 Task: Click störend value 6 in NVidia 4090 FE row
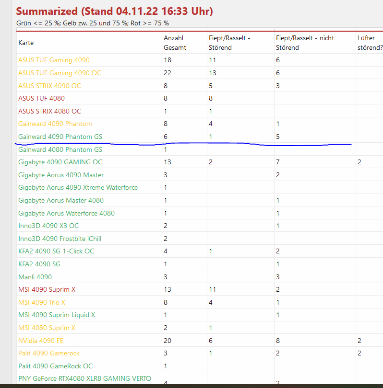(x=211, y=341)
